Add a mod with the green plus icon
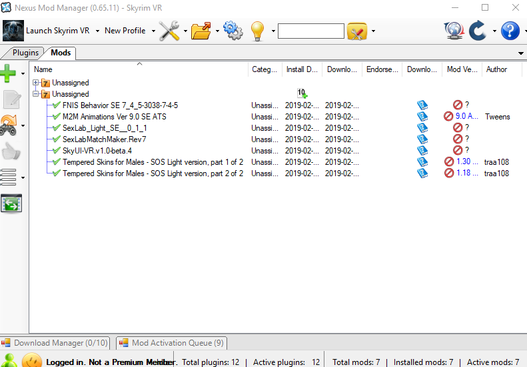Viewport: 527px width, 367px height. pos(8,73)
